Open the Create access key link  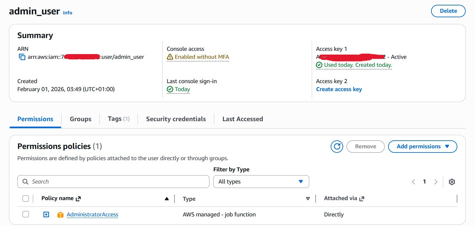[339, 89]
